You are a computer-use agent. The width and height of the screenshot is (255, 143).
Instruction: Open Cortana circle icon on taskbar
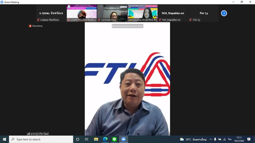(77, 139)
